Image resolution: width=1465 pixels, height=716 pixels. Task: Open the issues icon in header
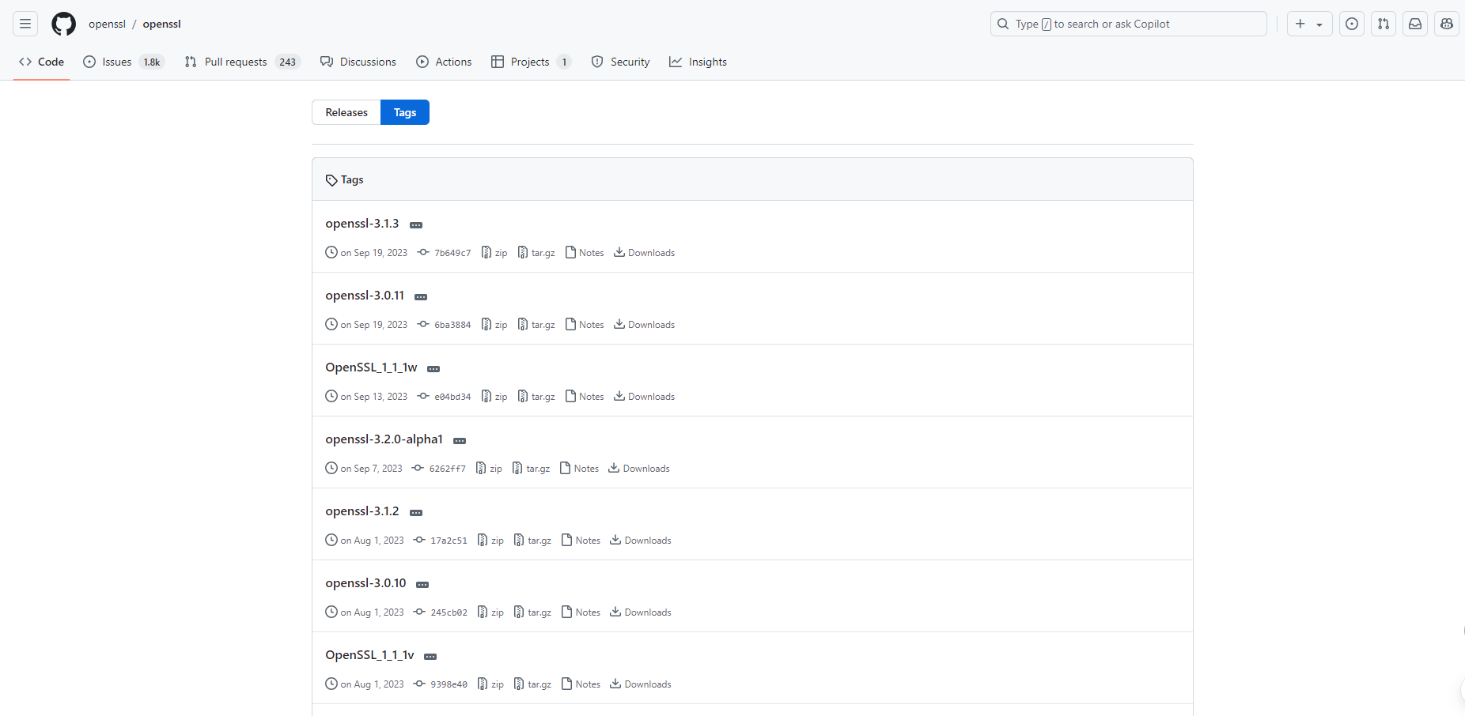click(1352, 24)
